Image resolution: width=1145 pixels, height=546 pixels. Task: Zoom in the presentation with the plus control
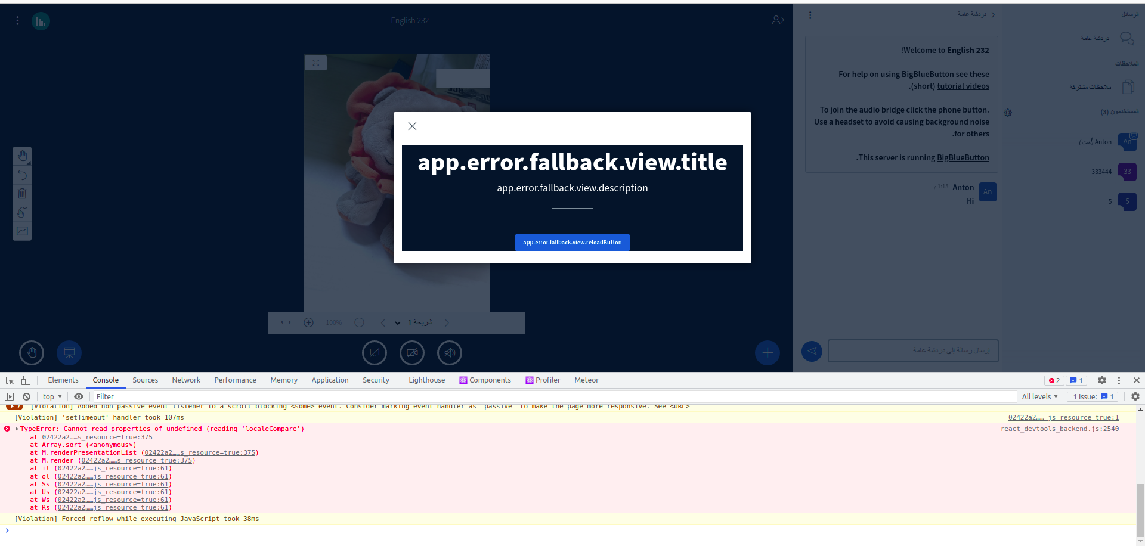tap(309, 322)
